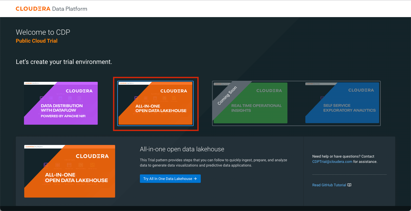Click the 'Welcome to CDP' heading
The height and width of the screenshot is (211, 411).
[43, 32]
